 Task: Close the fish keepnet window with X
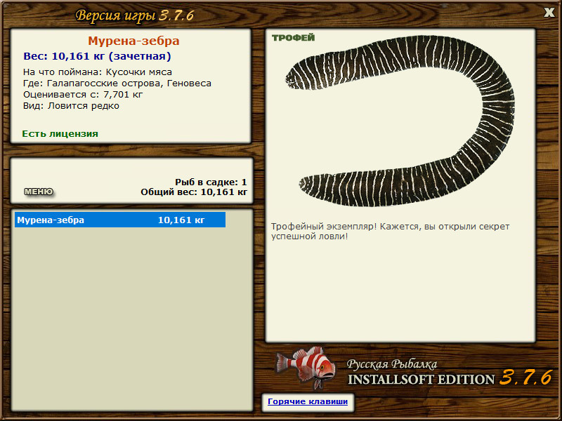[x=549, y=13]
